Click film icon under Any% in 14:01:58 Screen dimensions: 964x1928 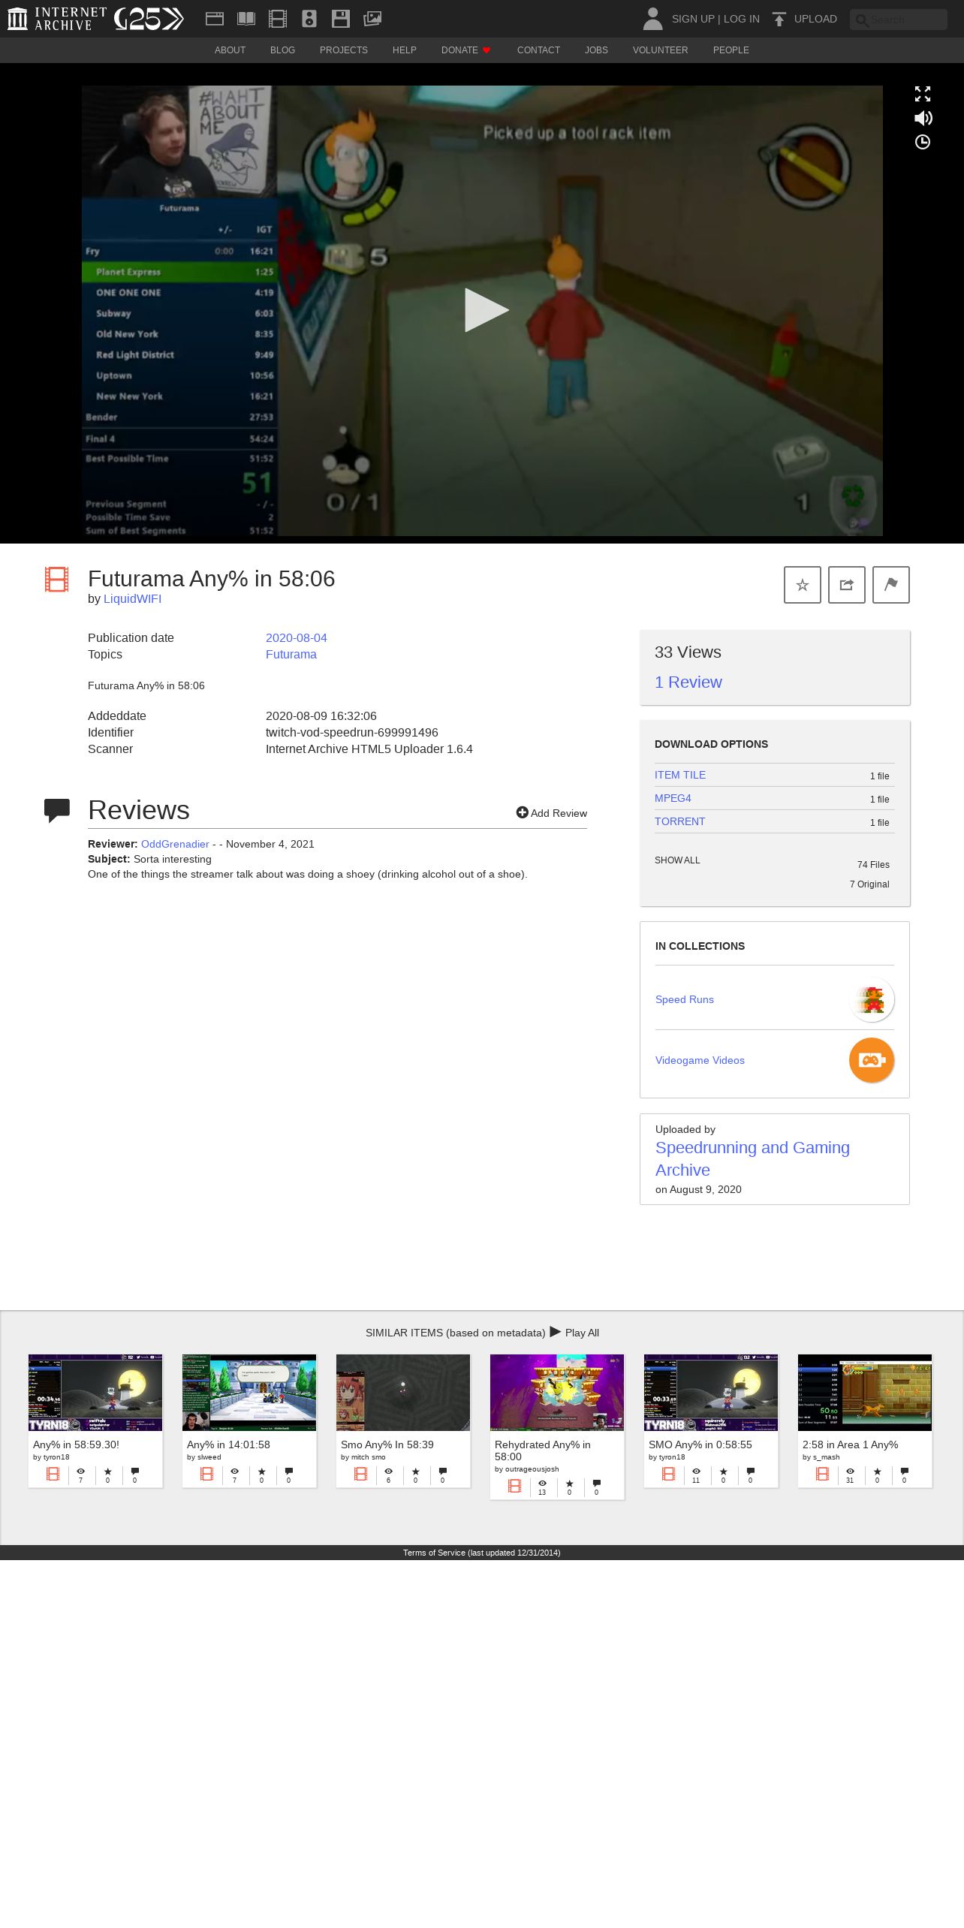pos(206,1474)
